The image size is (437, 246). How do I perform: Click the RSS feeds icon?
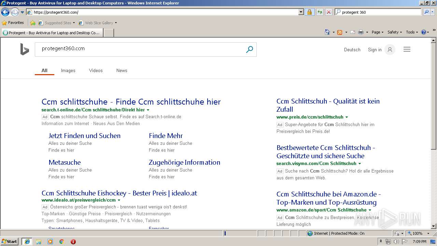point(340,32)
